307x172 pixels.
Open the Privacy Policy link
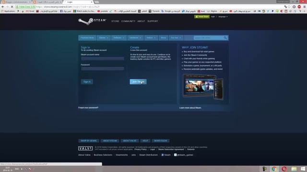click(141, 150)
